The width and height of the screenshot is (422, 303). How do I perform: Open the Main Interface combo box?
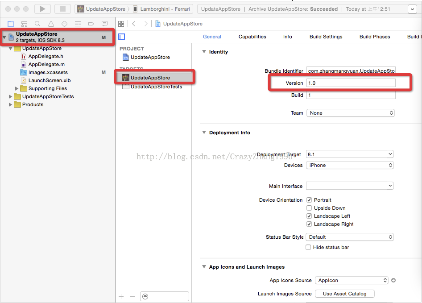350,186
